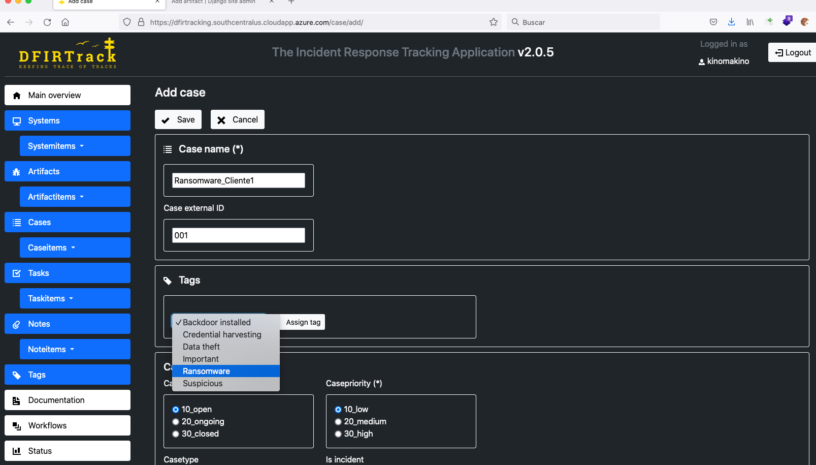The width and height of the screenshot is (816, 465).
Task: Click the Case external ID field
Action: (x=238, y=235)
